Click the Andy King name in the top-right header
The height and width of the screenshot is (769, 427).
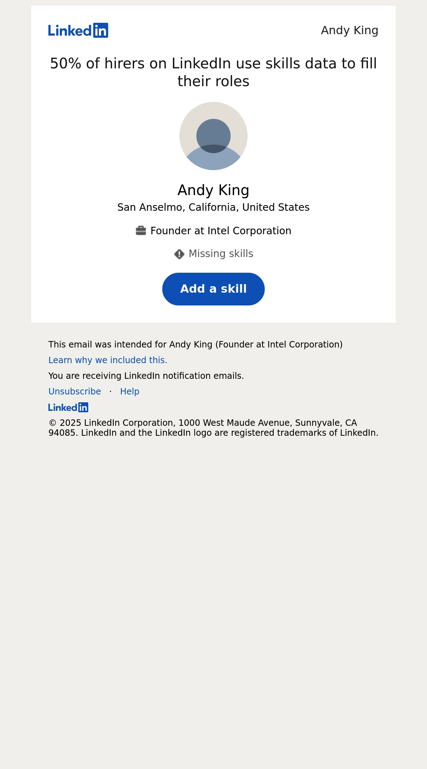pos(349,30)
